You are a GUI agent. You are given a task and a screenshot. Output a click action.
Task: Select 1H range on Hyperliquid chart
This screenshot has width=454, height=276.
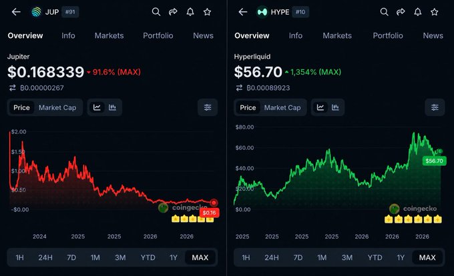(246, 257)
